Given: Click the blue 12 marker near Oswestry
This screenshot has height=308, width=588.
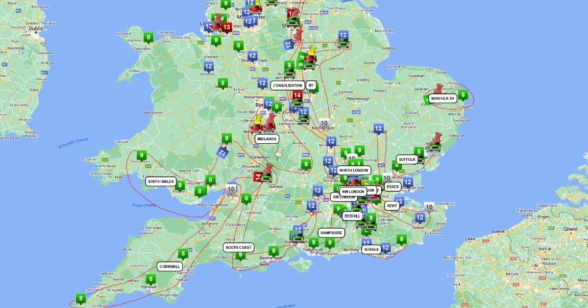Looking at the screenshot, I should [209, 67].
